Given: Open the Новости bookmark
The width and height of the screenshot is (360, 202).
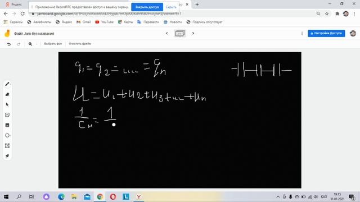Looking at the screenshot, I should point(173,22).
